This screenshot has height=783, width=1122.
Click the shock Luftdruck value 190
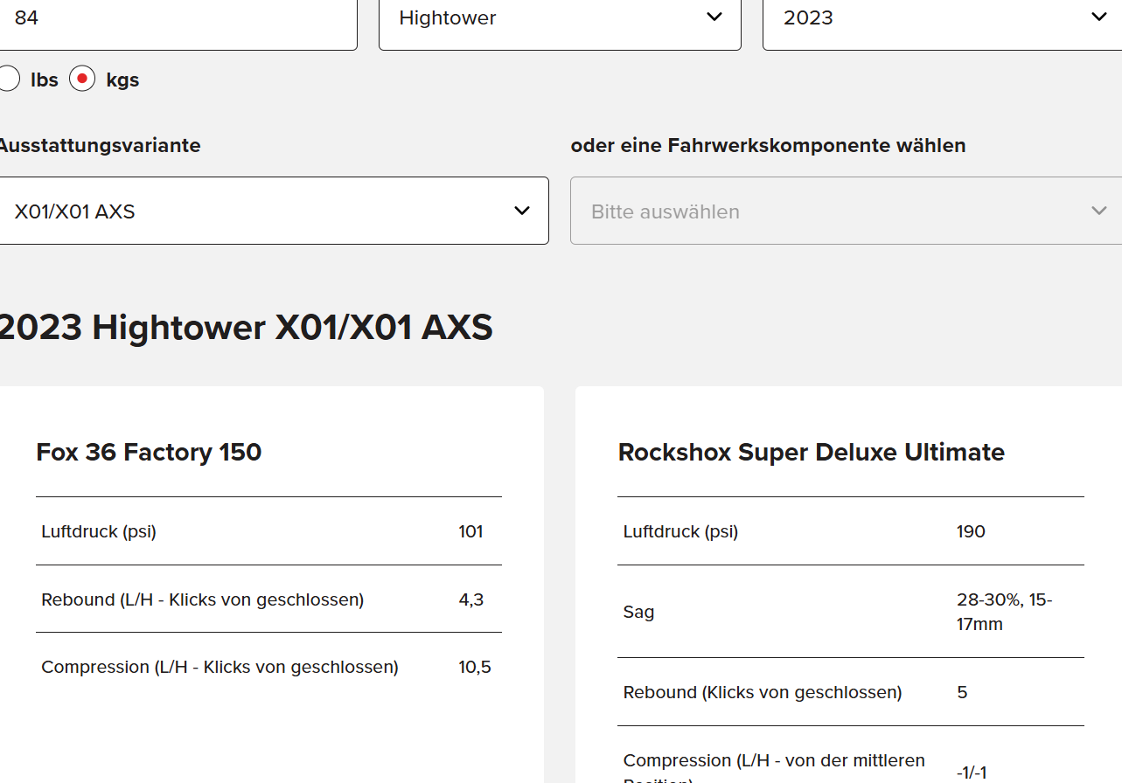click(971, 531)
